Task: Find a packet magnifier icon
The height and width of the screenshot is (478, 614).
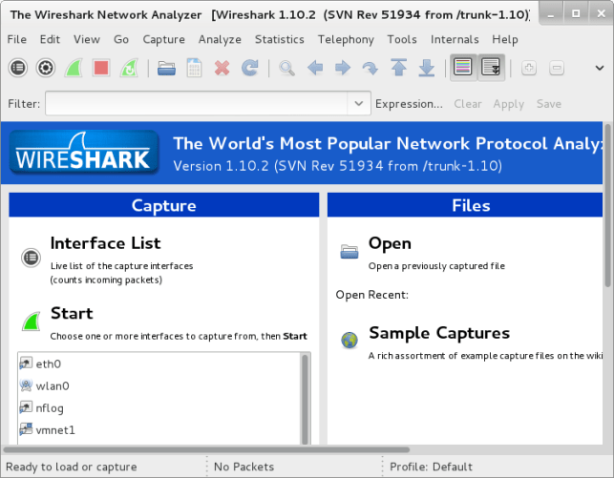Action: (286, 68)
